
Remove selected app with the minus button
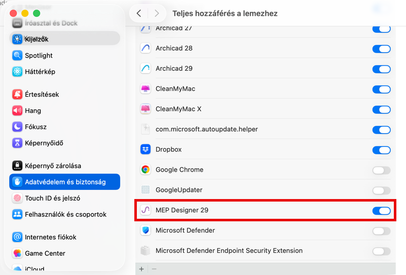coord(154,269)
